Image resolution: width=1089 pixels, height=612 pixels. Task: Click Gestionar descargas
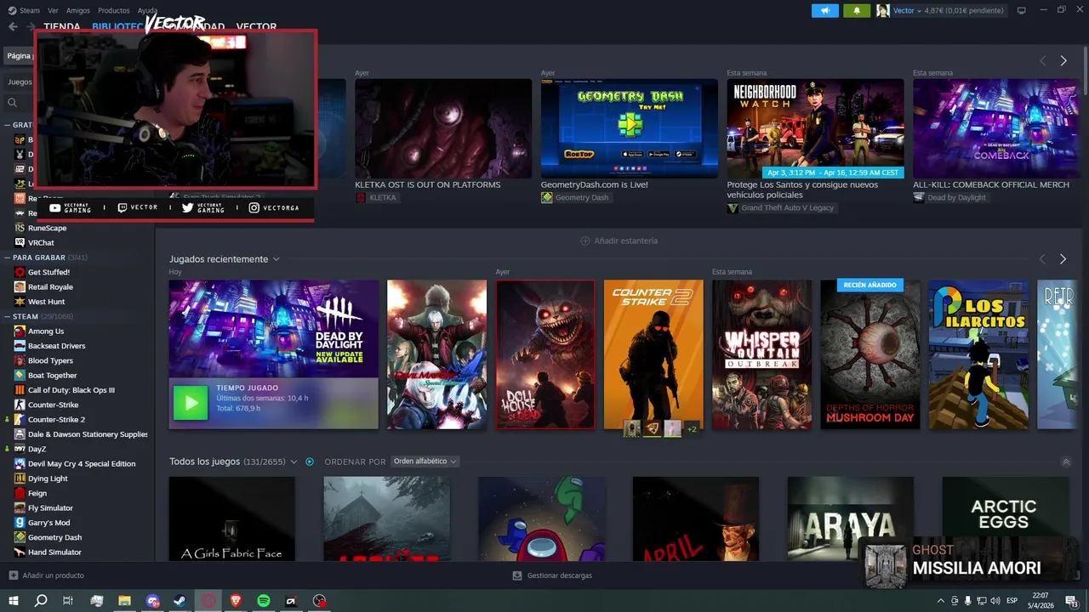[x=559, y=575]
